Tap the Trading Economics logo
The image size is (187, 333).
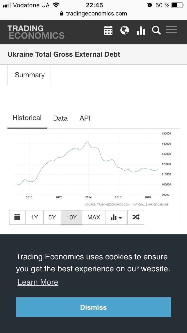point(36,32)
